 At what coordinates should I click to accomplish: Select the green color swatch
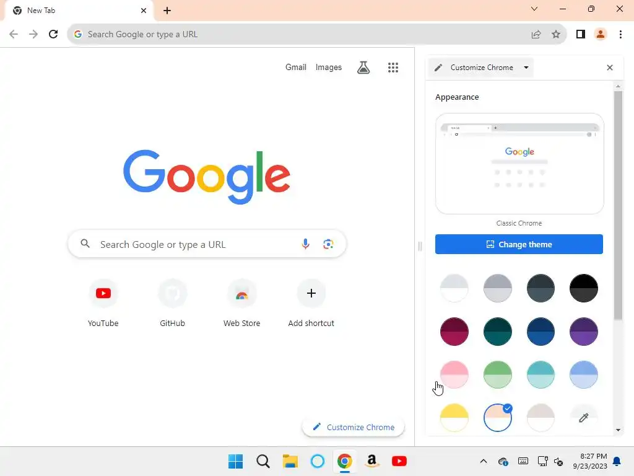tap(497, 374)
